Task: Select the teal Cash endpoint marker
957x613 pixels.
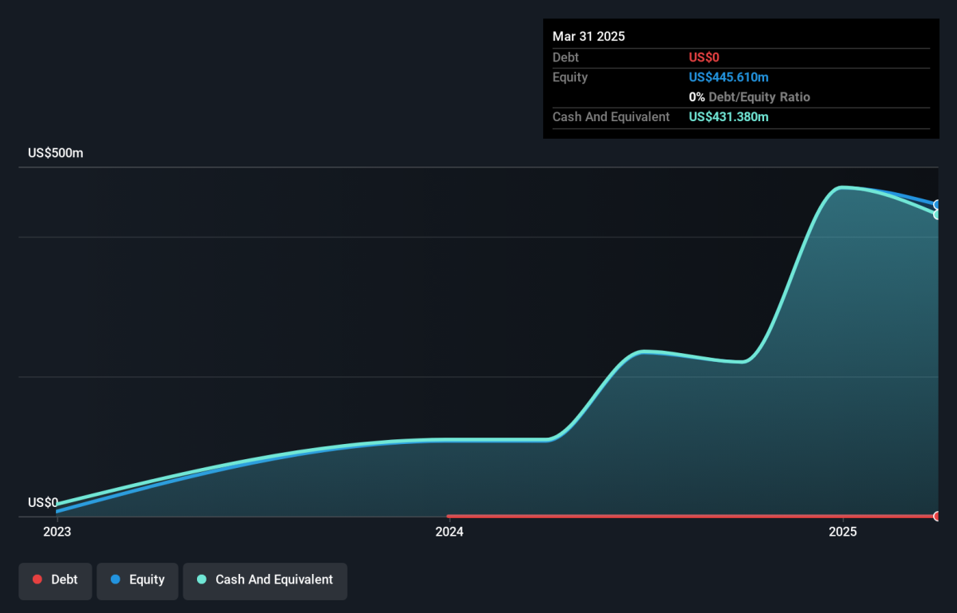Action: (x=939, y=214)
